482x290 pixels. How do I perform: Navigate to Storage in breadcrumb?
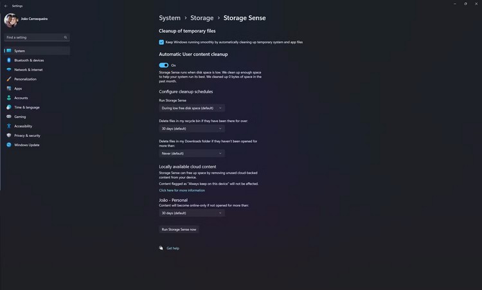pos(202,18)
